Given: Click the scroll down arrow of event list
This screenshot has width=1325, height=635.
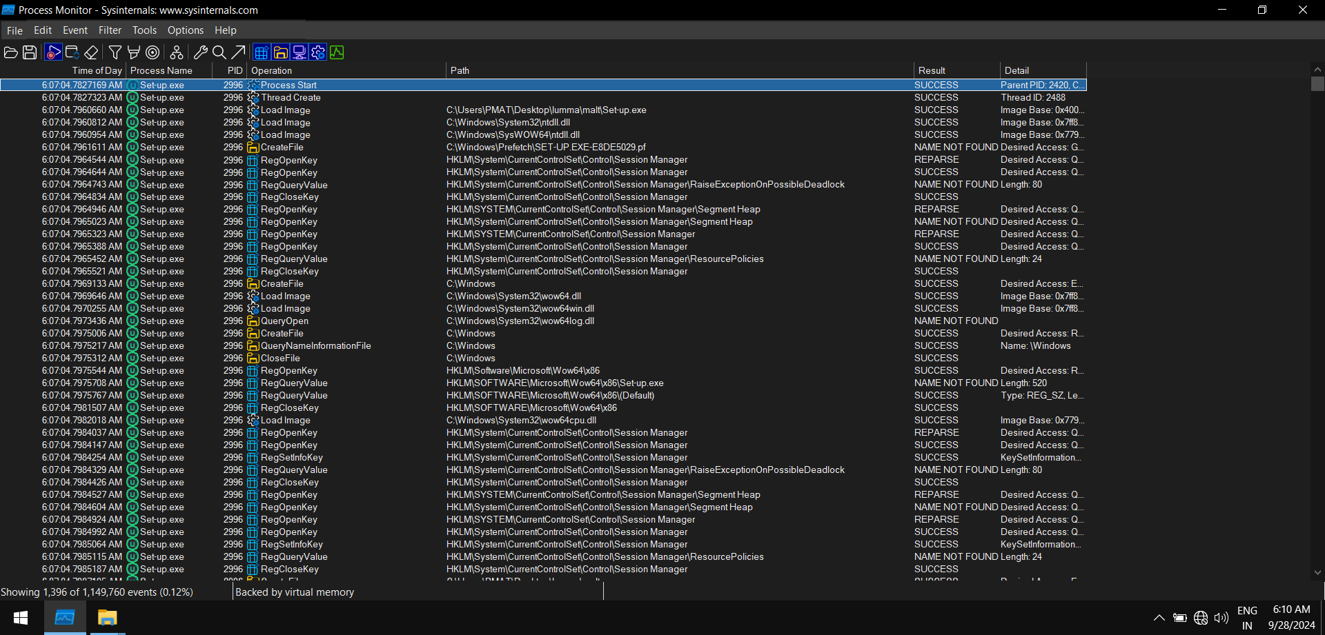Looking at the screenshot, I should click(1317, 572).
